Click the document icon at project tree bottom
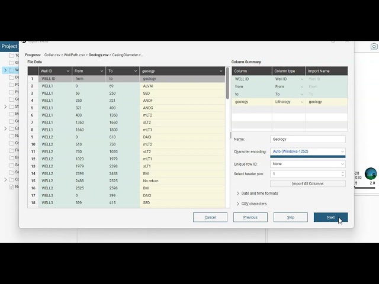 click(11, 187)
